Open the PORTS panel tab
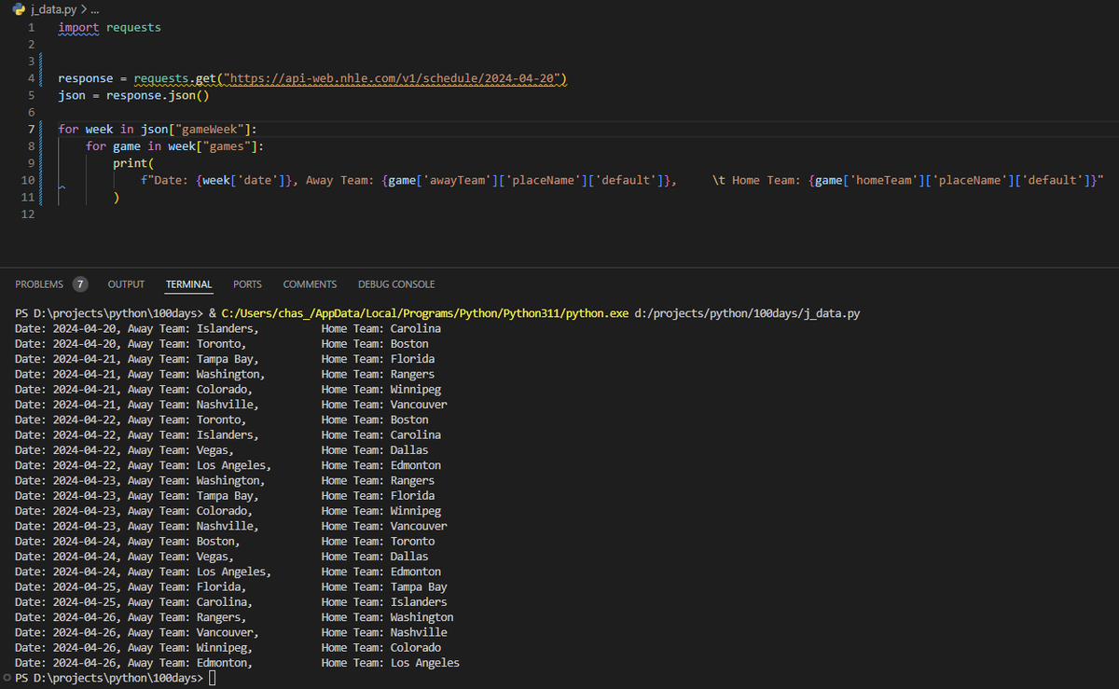1119x689 pixels. pos(247,284)
